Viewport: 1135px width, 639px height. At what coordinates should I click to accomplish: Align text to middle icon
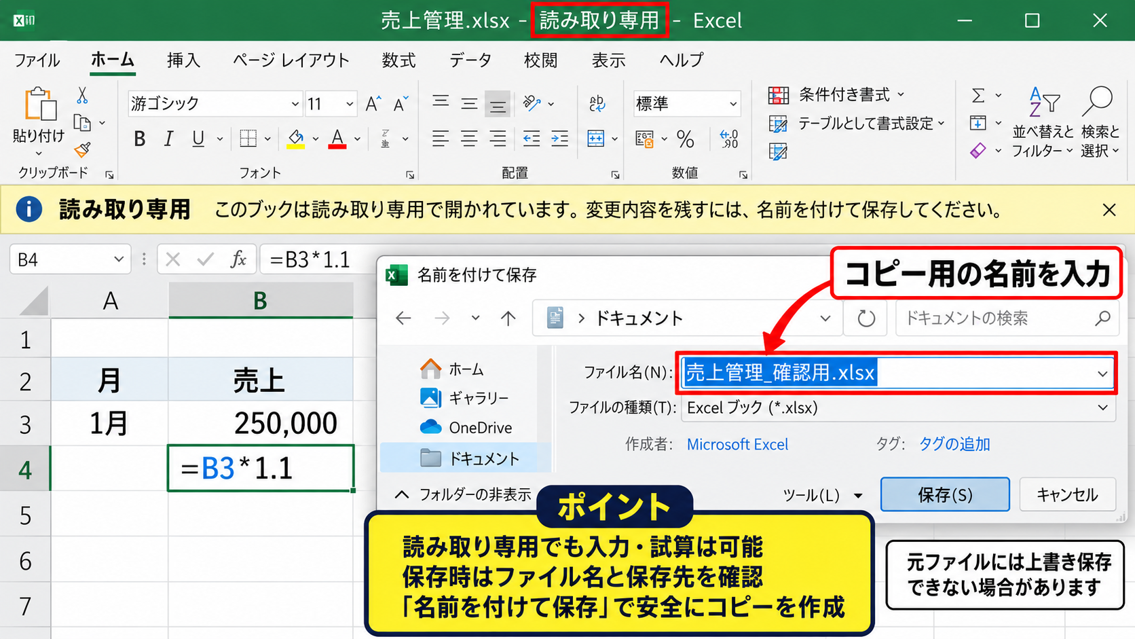point(469,103)
